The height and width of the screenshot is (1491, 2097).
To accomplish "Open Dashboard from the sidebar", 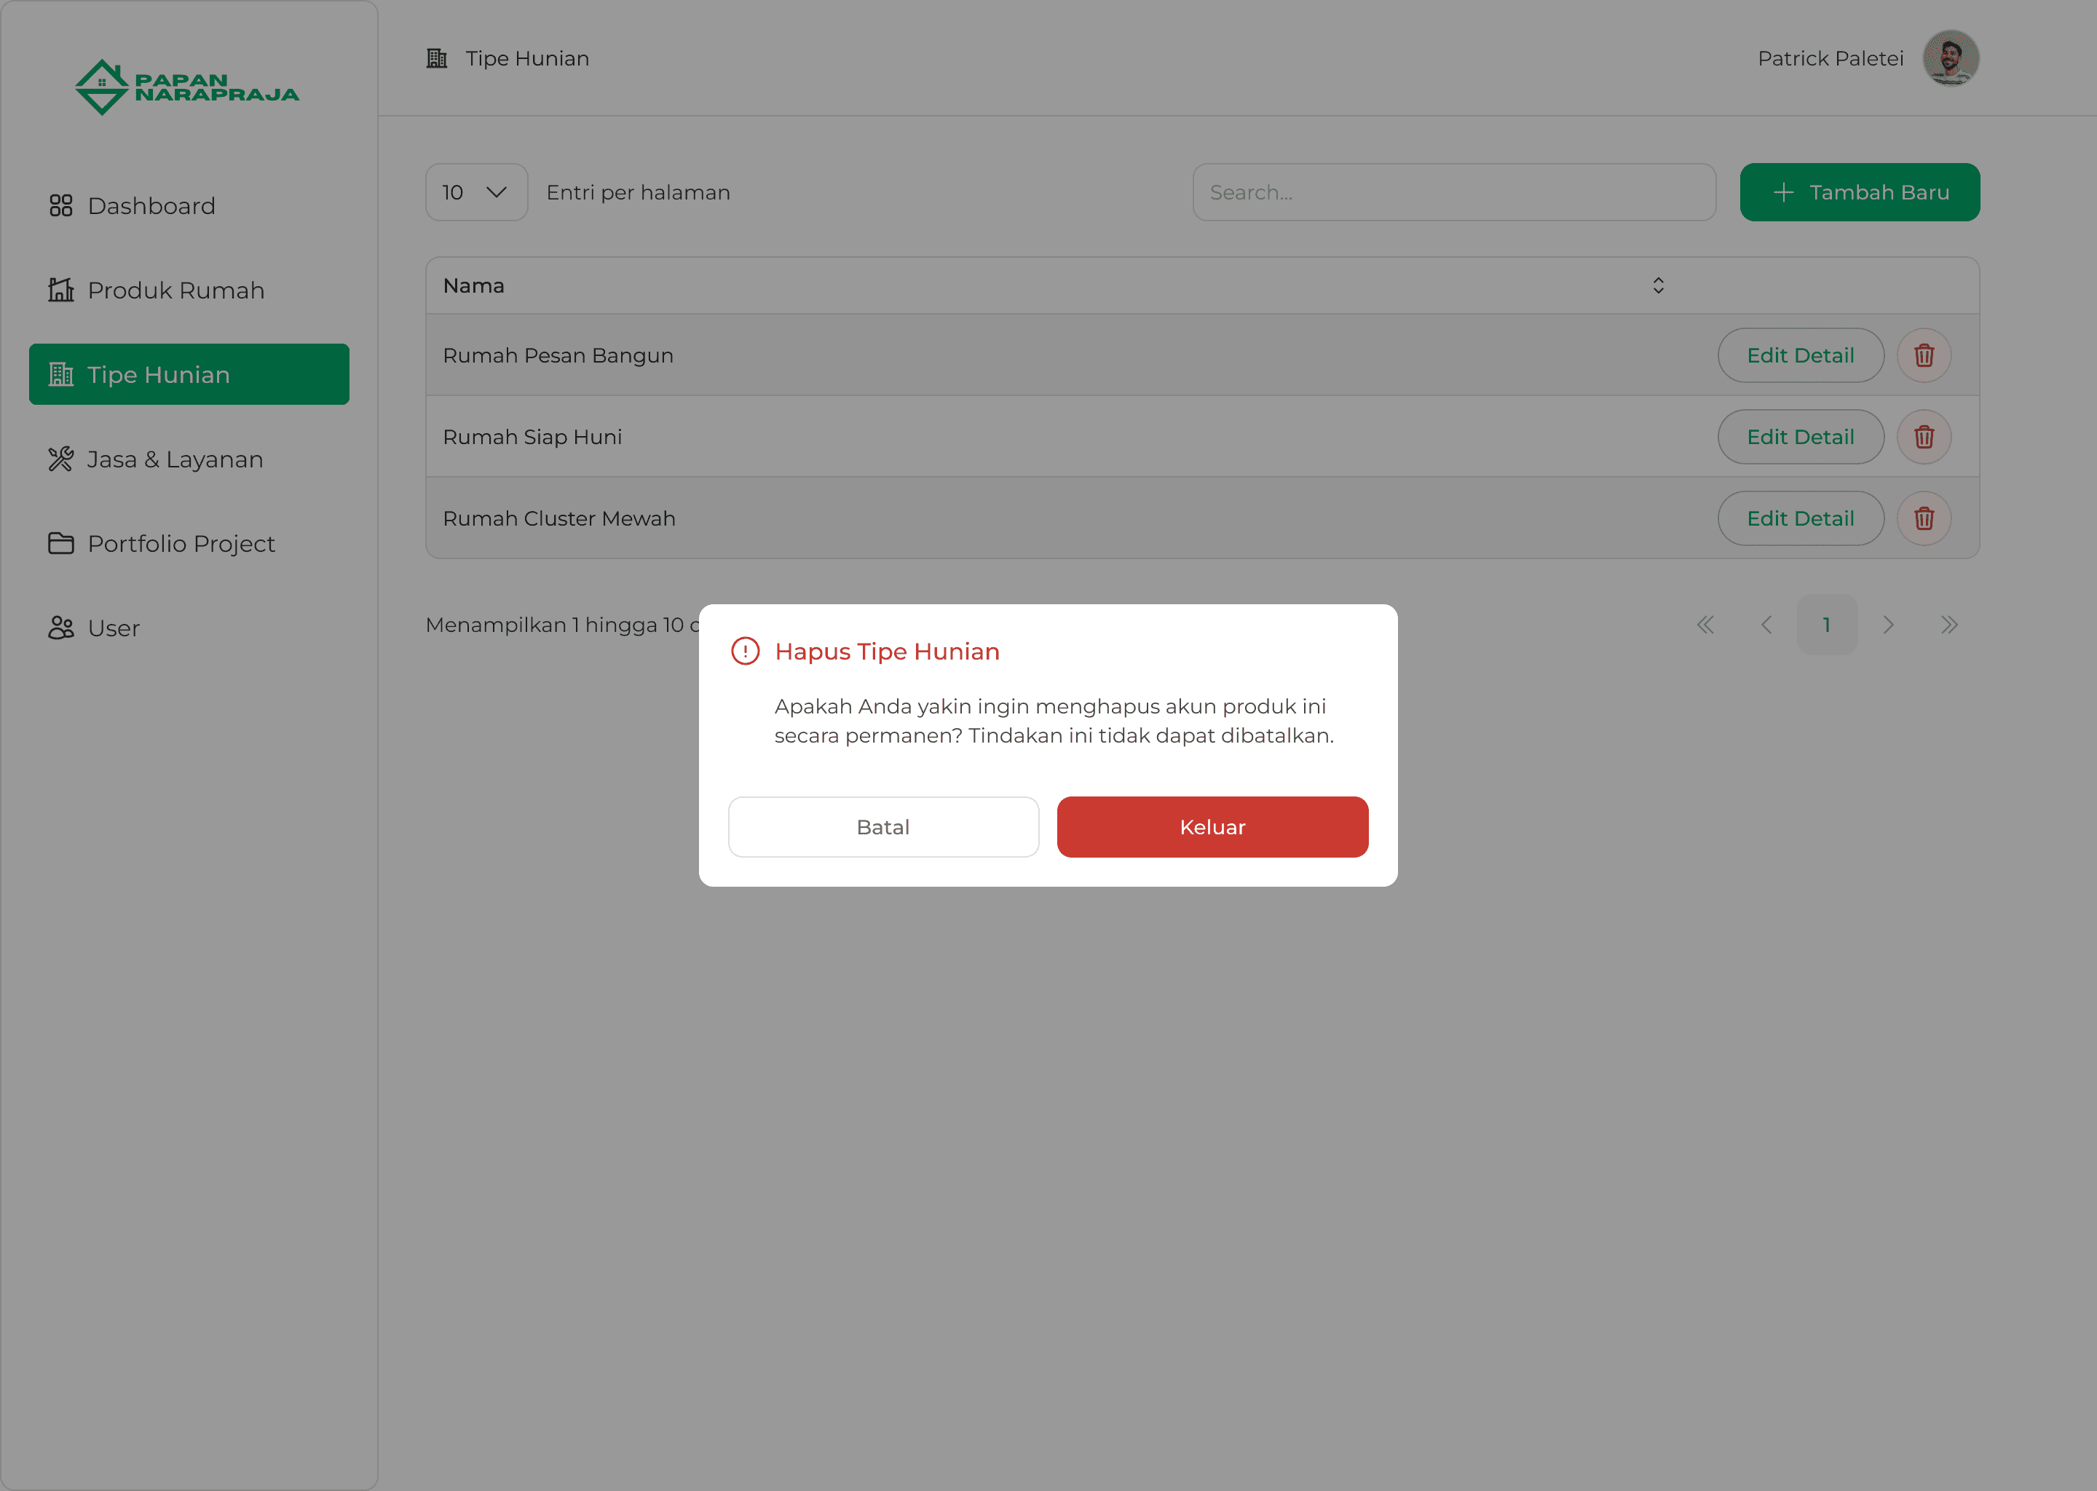I will [151, 205].
